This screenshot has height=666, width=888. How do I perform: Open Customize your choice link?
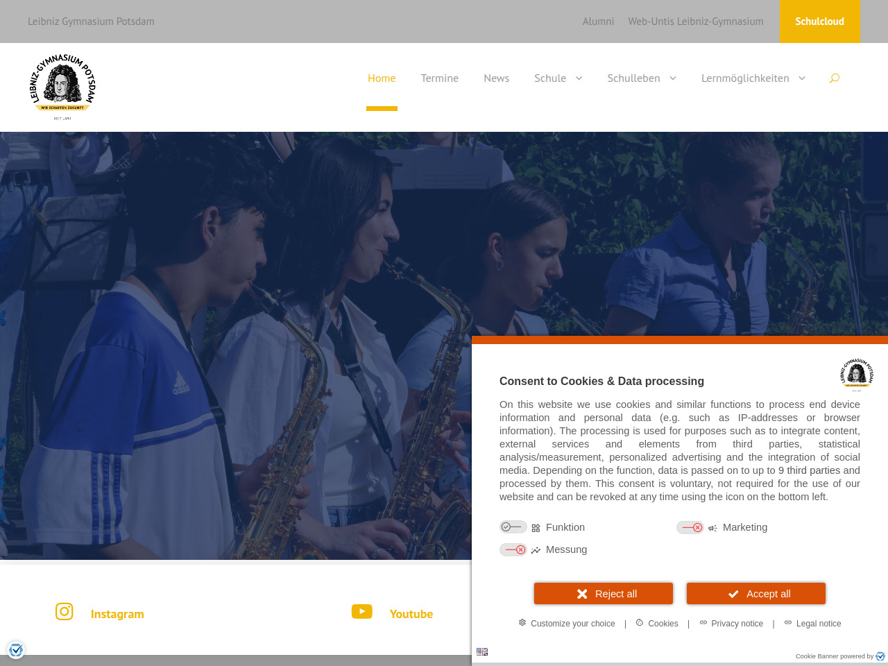pos(567,623)
